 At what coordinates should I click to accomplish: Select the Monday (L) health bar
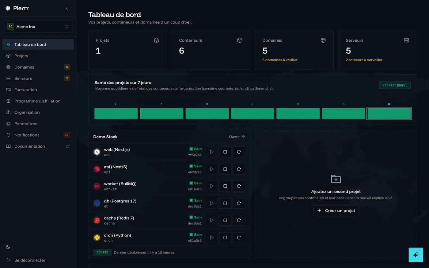click(116, 113)
